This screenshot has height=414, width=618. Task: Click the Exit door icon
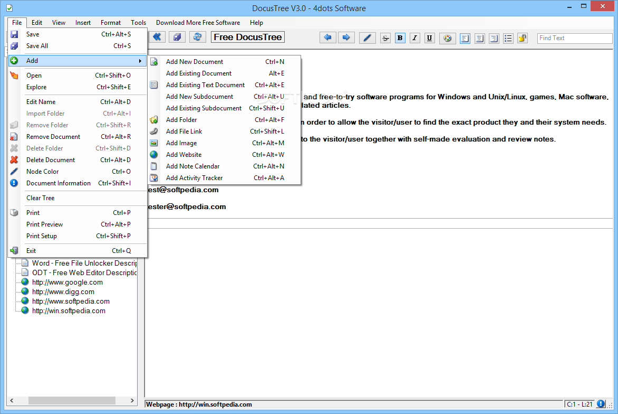(14, 251)
